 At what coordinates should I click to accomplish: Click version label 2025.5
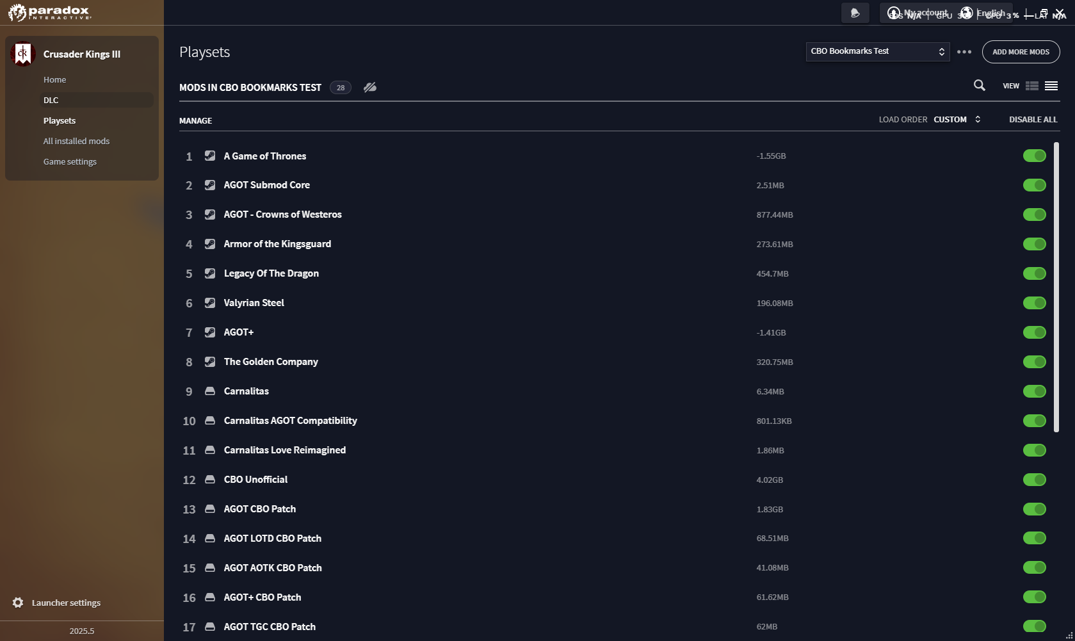82,631
